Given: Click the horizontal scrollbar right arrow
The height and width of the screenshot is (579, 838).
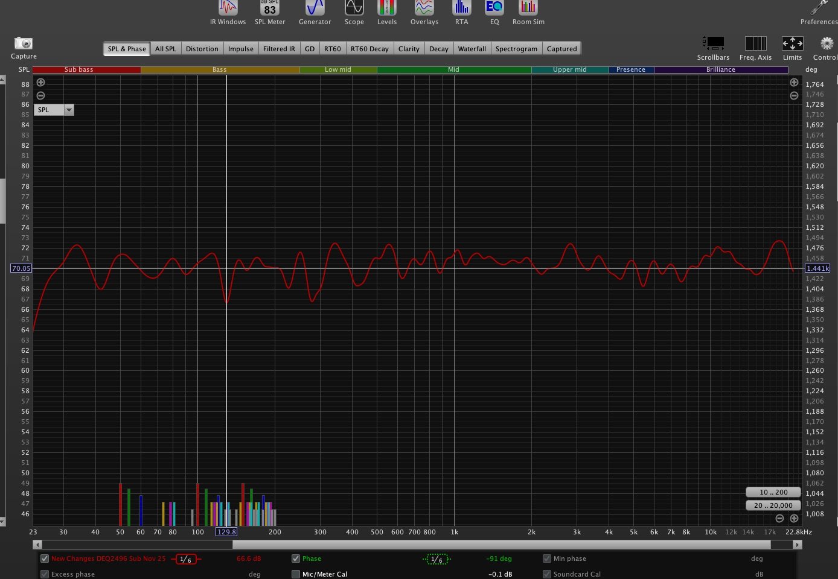Looking at the screenshot, I should pos(797,545).
